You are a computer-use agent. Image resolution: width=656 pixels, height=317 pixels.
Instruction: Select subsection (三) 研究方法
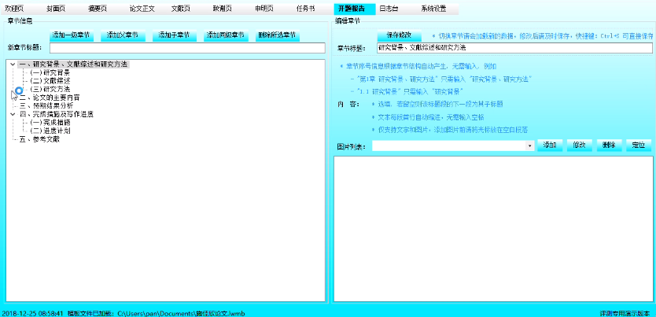click(x=50, y=89)
